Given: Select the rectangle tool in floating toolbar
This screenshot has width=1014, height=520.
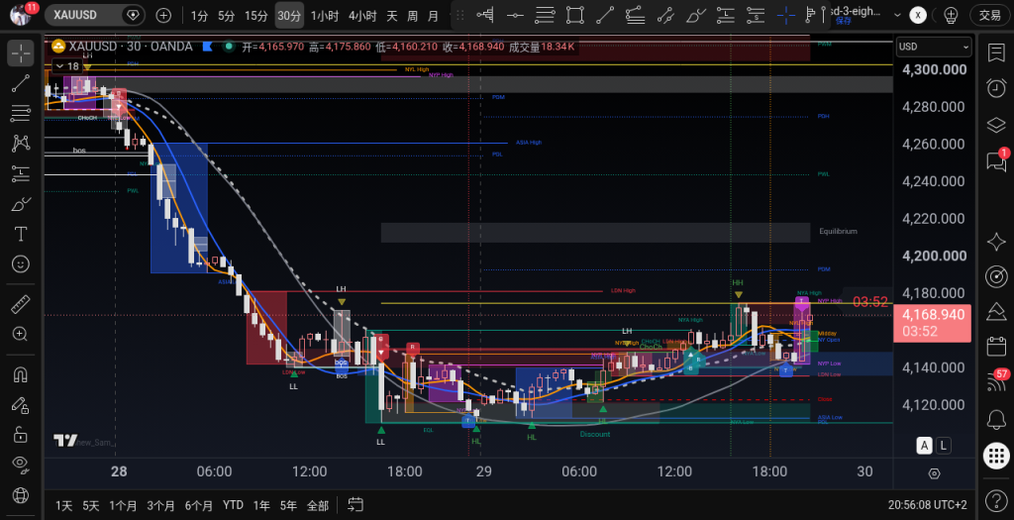Looking at the screenshot, I should pos(574,15).
